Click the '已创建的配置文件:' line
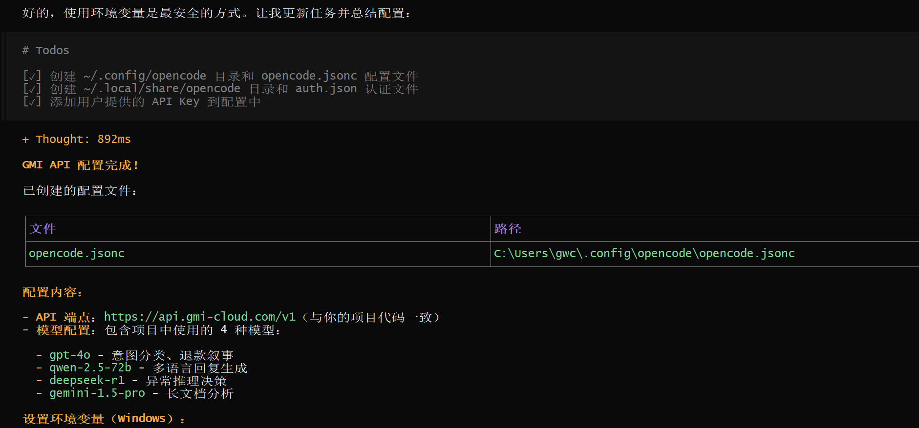The height and width of the screenshot is (428, 919). 80,190
